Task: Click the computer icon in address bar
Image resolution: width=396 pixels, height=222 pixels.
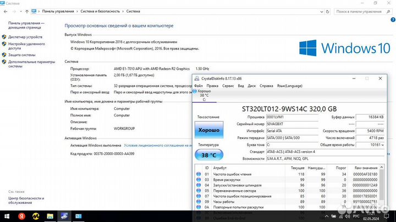Action: tap(34, 12)
